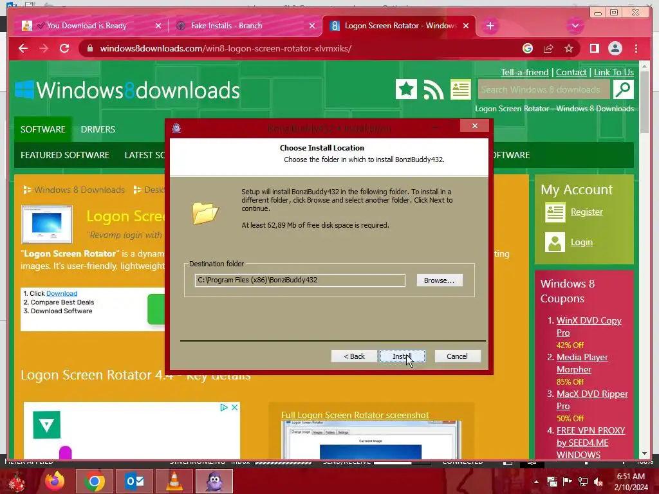Image resolution: width=659 pixels, height=494 pixels.
Task: Select the SOFTWARE menu tab
Action: pyautogui.click(x=43, y=129)
